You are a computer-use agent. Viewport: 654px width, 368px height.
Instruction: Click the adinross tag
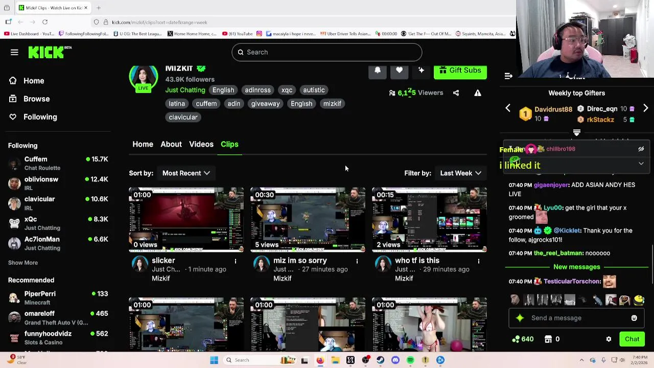click(258, 90)
